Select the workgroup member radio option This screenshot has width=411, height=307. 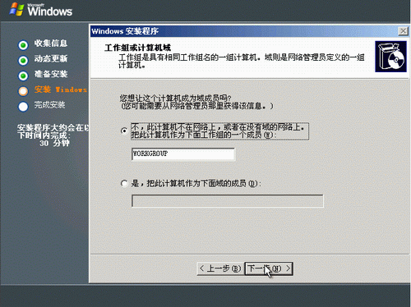click(124, 131)
